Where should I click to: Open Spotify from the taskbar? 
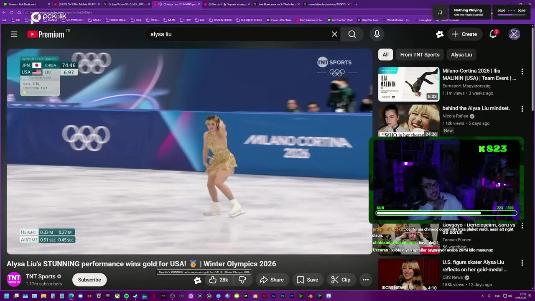coord(126,296)
